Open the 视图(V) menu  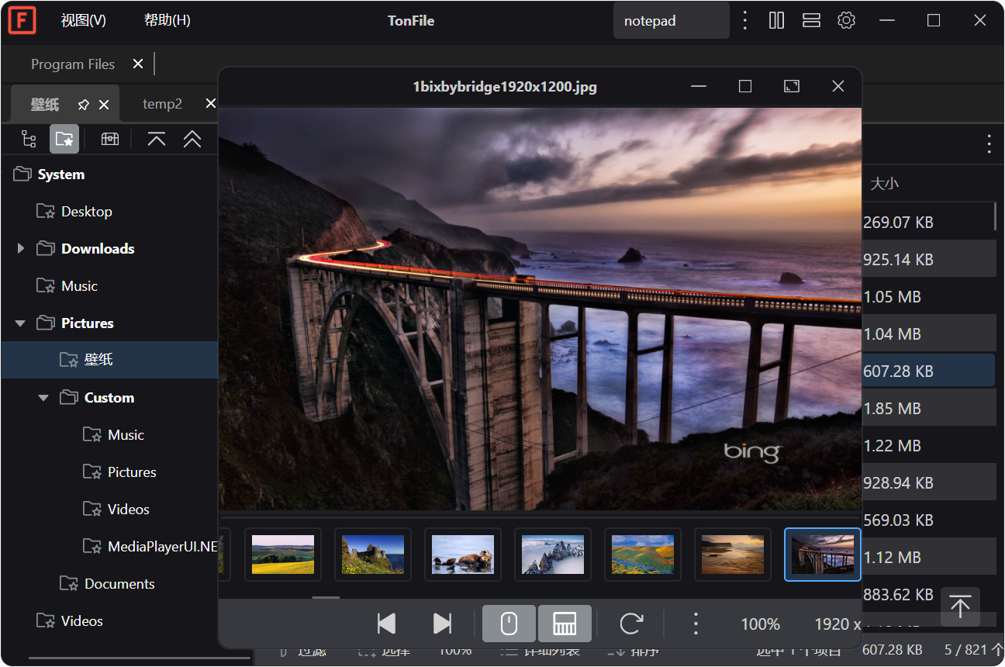[x=83, y=21]
